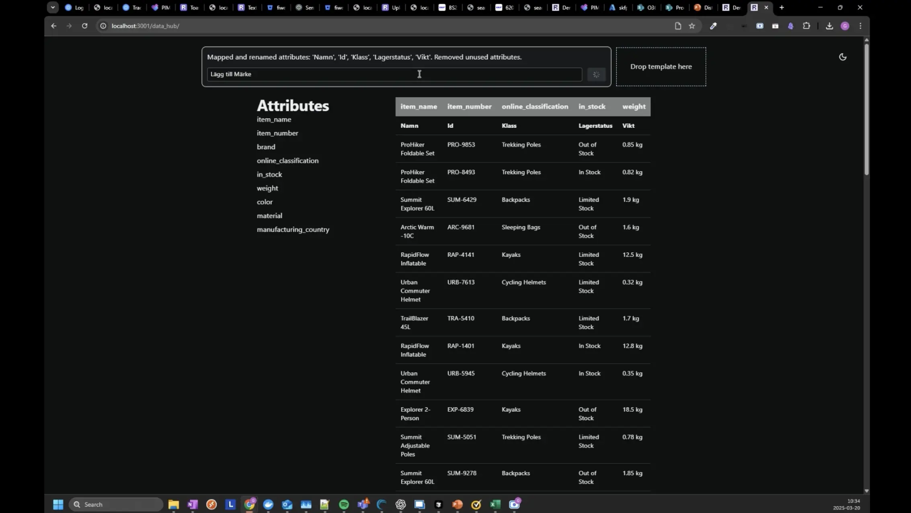Click the Drop template here zone
This screenshot has width=911, height=513.
click(x=661, y=67)
